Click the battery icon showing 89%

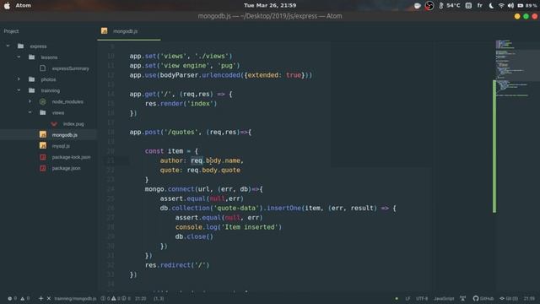click(x=521, y=6)
